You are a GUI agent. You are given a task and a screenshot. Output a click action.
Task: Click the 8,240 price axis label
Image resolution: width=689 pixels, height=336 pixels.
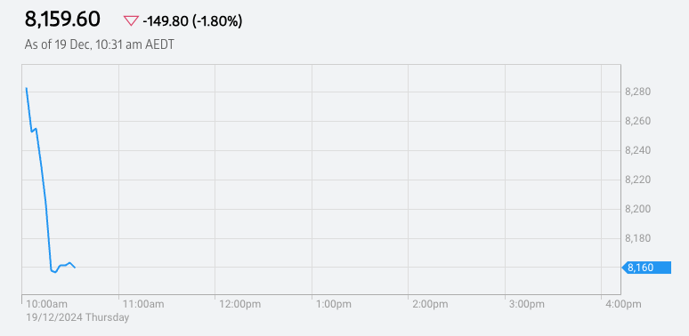click(637, 150)
